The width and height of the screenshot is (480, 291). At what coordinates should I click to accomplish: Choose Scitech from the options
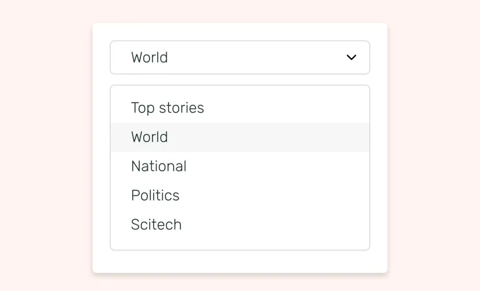pyautogui.click(x=157, y=224)
